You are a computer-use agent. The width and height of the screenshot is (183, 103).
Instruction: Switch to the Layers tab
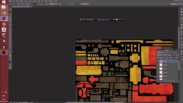(167, 50)
